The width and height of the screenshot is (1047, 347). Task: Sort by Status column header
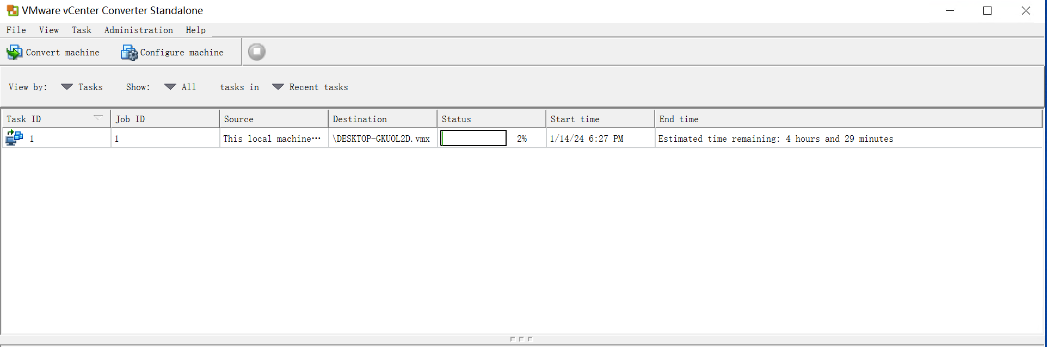pos(491,119)
